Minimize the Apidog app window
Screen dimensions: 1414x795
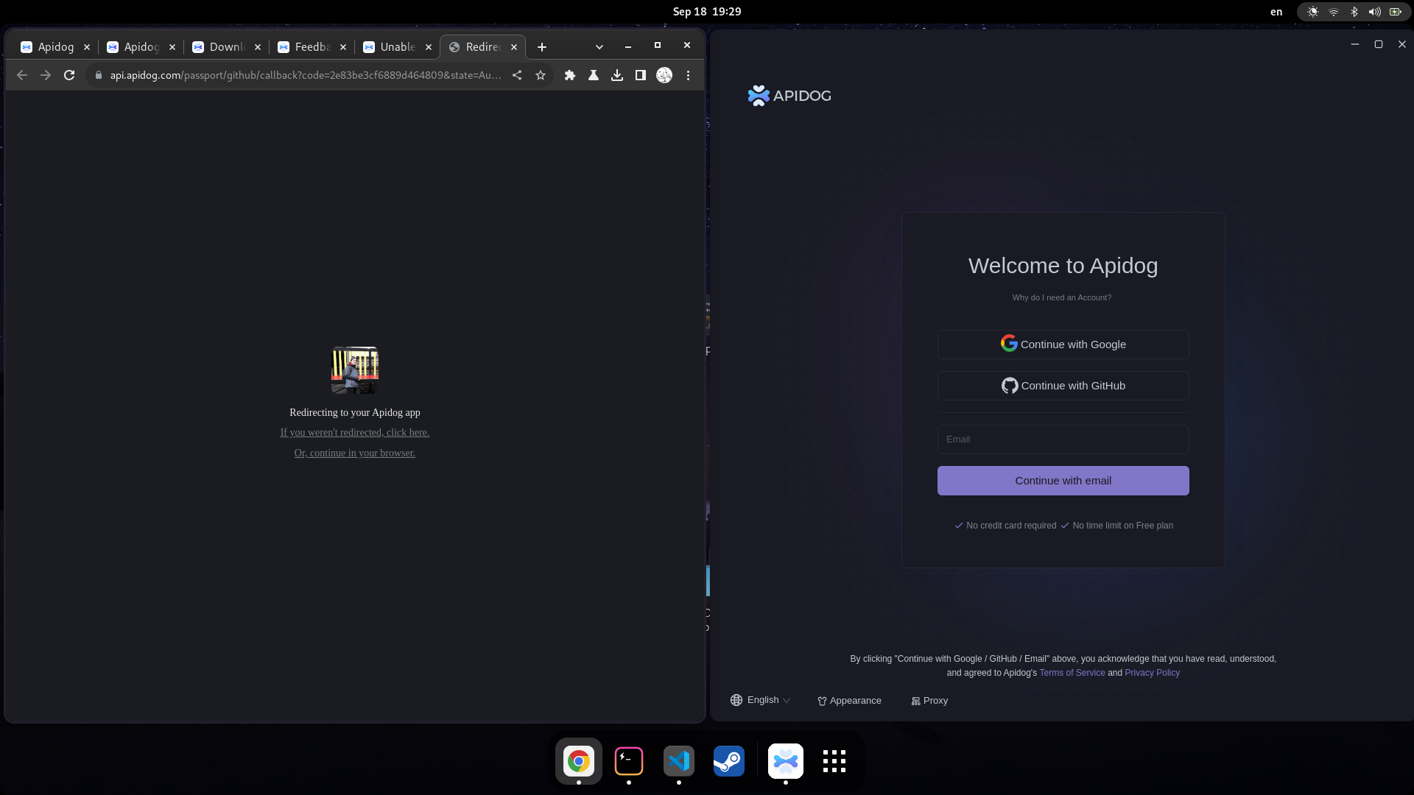click(x=1355, y=44)
